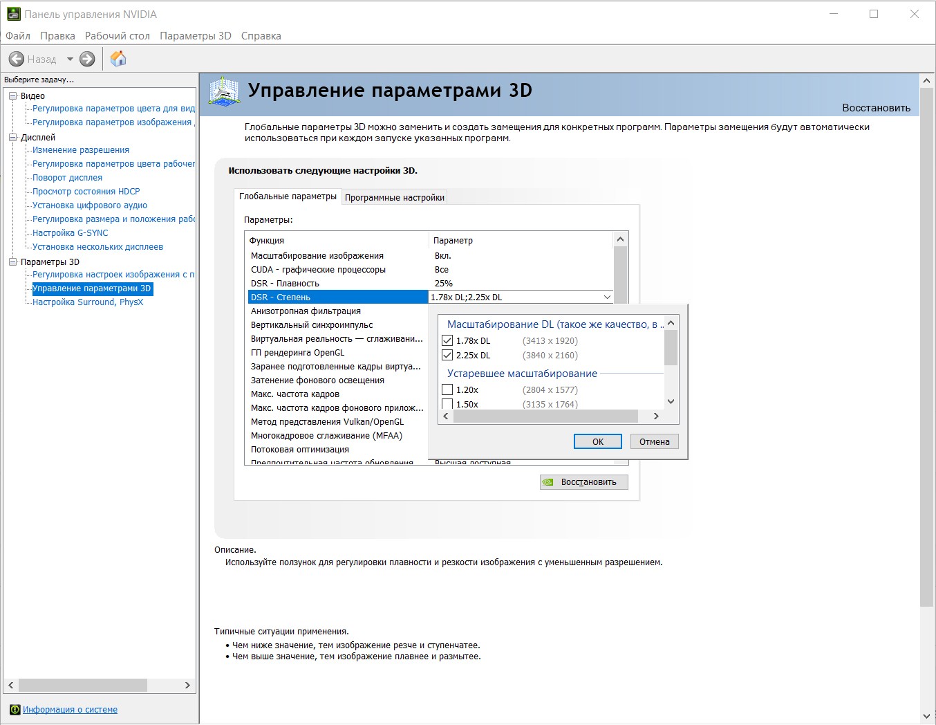Screen dimensions: 936x725
Task: Click the task tree horizontal scrollbar thumb
Action: point(83,685)
